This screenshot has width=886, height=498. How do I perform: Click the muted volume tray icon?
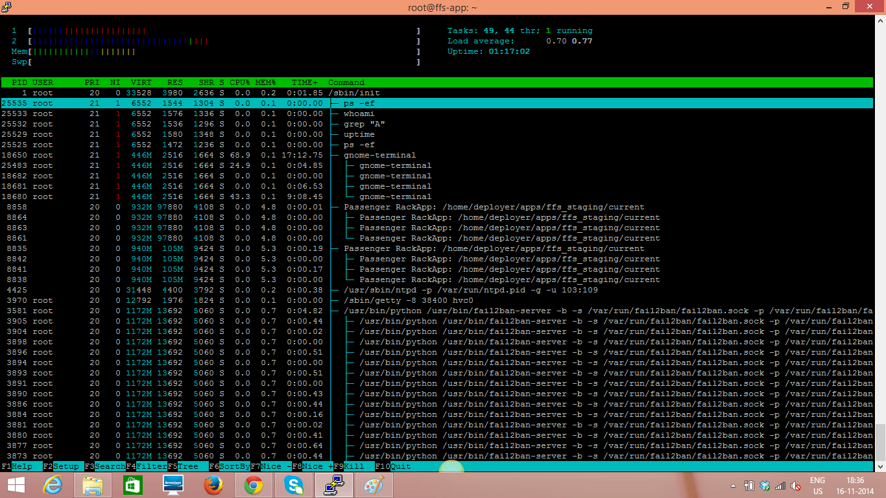tap(795, 485)
